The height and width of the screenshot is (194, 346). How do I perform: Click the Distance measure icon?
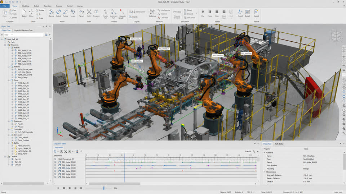click(159, 14)
